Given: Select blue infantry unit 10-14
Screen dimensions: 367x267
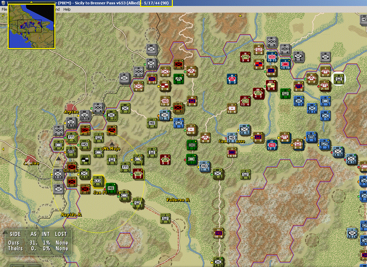Looking at the screenshot, I should [x=312, y=108].
